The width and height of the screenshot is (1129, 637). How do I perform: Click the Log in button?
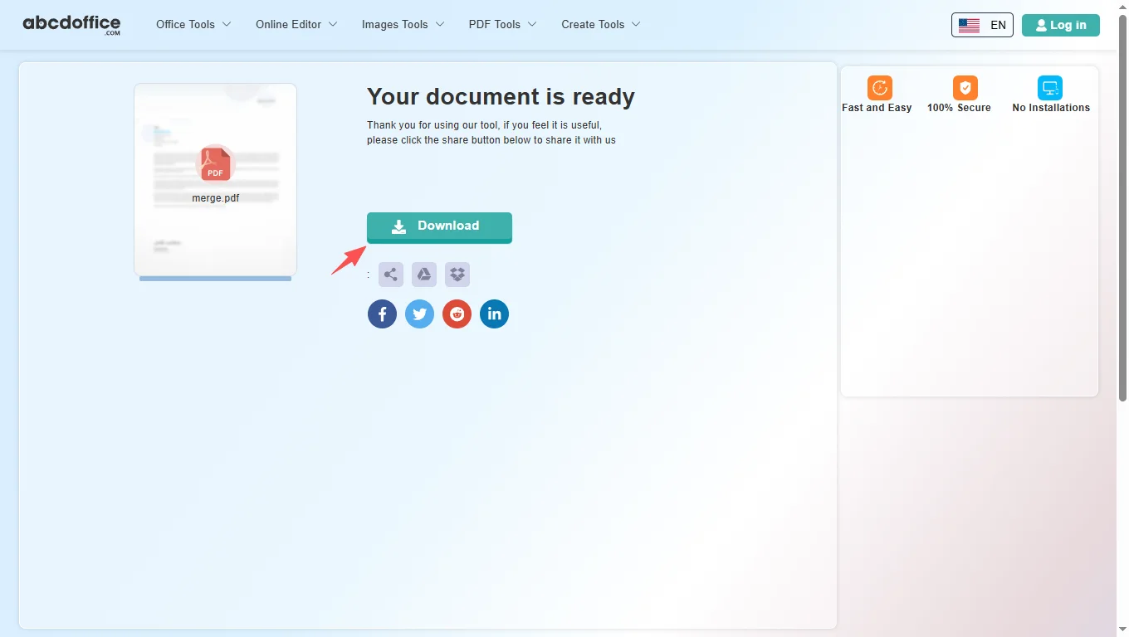[1061, 25]
